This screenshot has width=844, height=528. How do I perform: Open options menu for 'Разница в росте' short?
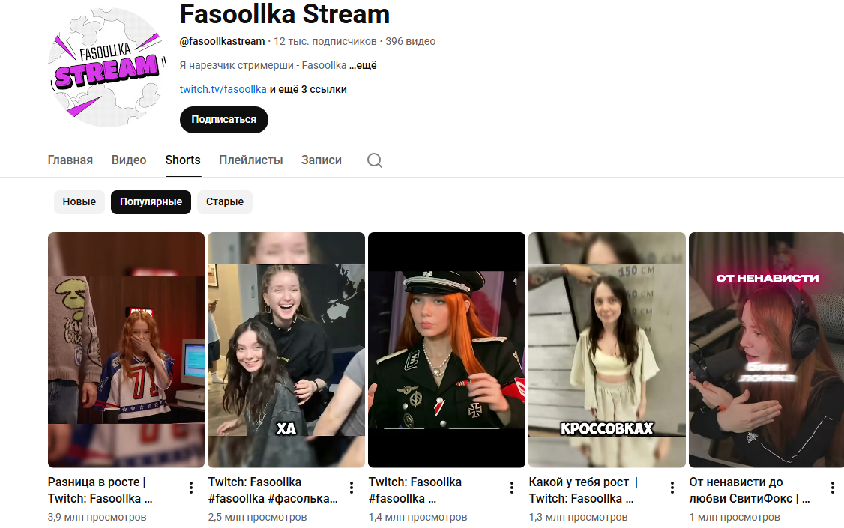tap(191, 488)
